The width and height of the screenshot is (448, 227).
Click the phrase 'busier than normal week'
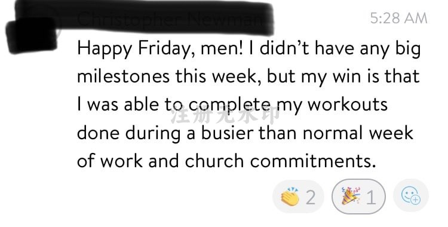(307, 133)
